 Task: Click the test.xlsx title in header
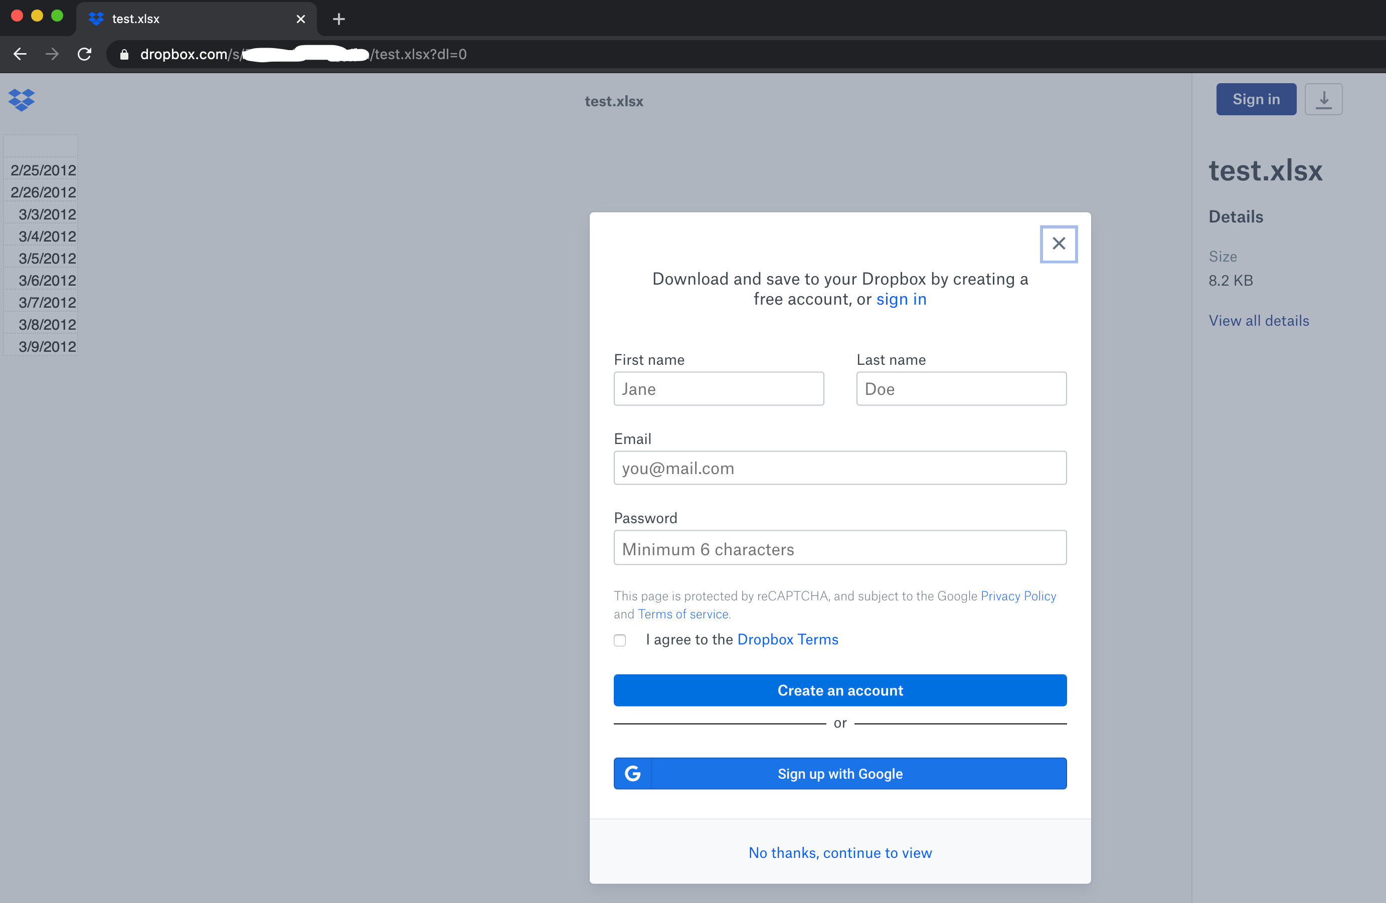click(614, 101)
